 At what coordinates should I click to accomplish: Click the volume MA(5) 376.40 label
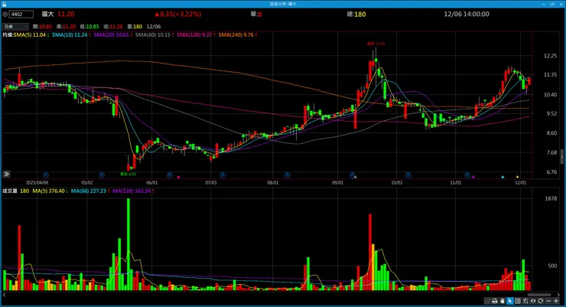(50, 191)
